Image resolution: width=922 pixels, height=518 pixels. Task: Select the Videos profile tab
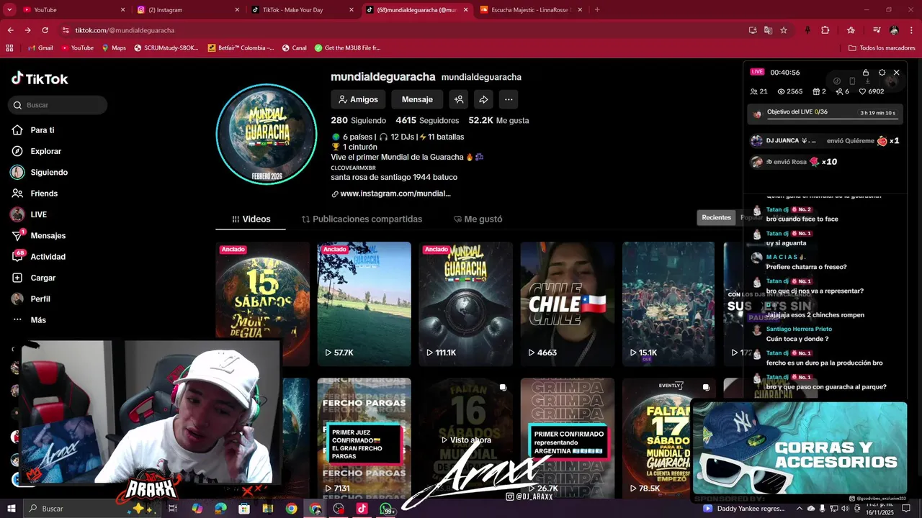point(251,219)
